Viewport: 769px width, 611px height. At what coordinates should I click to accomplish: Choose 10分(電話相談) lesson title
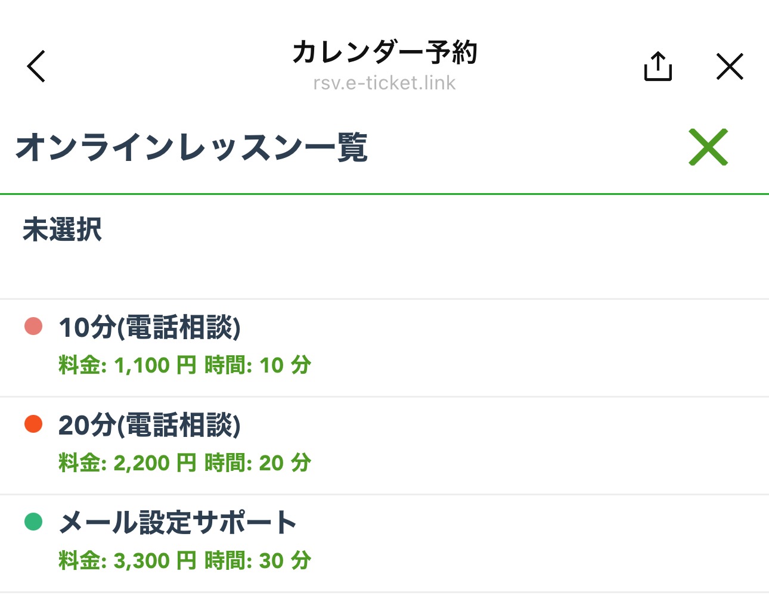[x=150, y=327]
